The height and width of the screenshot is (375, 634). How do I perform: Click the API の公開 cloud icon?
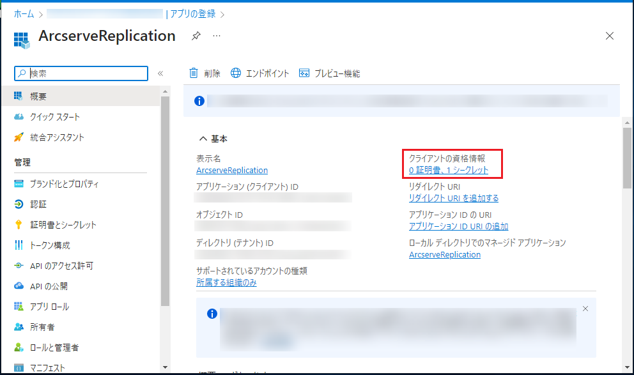(x=19, y=286)
